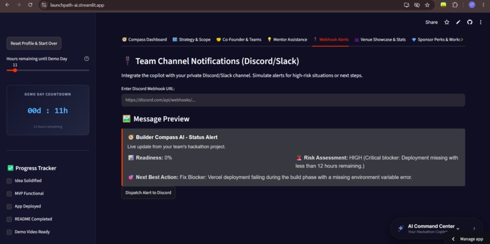The image size is (490, 244).
Task: Click the hours remaining slider handle
Action: [15, 71]
